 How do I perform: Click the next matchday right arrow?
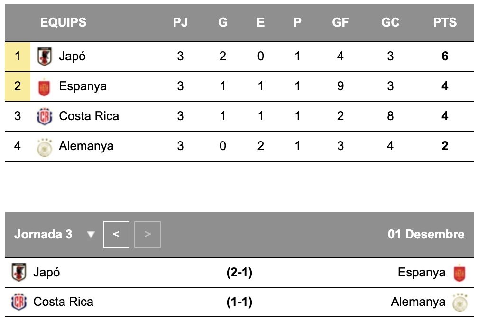tap(147, 235)
